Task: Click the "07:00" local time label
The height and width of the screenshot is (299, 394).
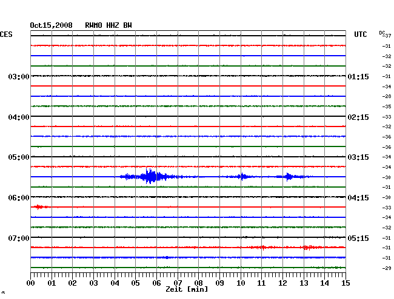Action: pos(19,238)
